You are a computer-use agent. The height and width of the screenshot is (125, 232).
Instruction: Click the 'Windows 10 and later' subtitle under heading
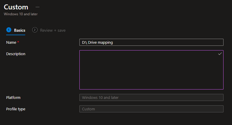click(x=21, y=14)
